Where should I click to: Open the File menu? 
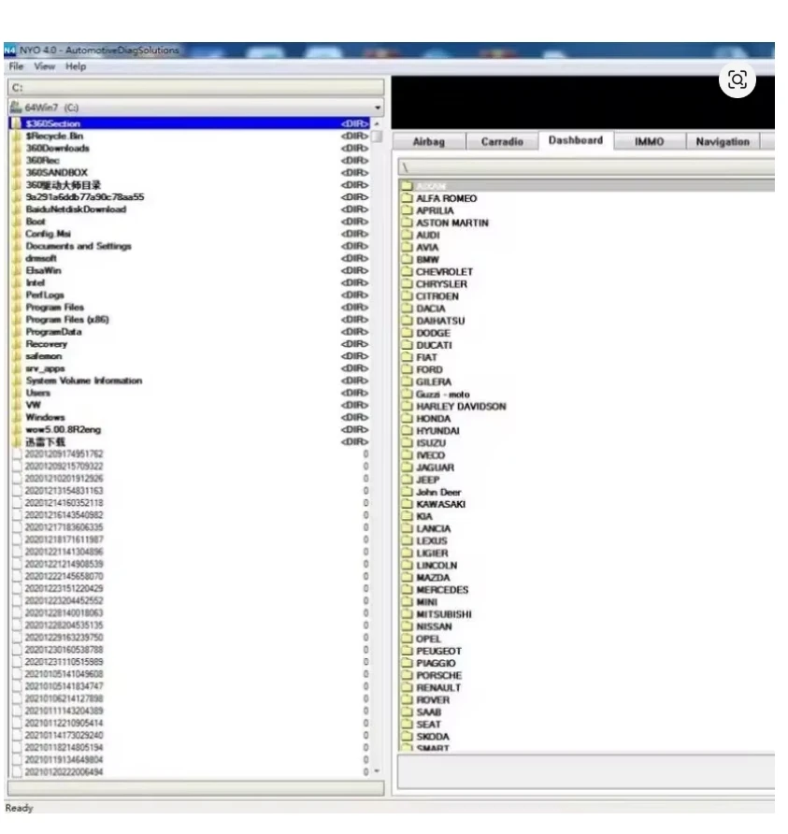(16, 66)
